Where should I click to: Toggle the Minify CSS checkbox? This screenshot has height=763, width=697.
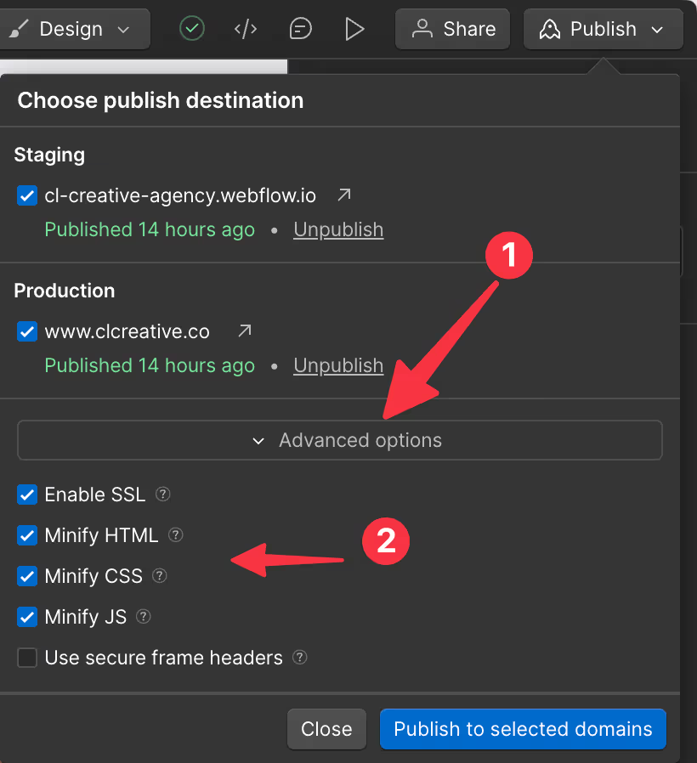(x=27, y=576)
